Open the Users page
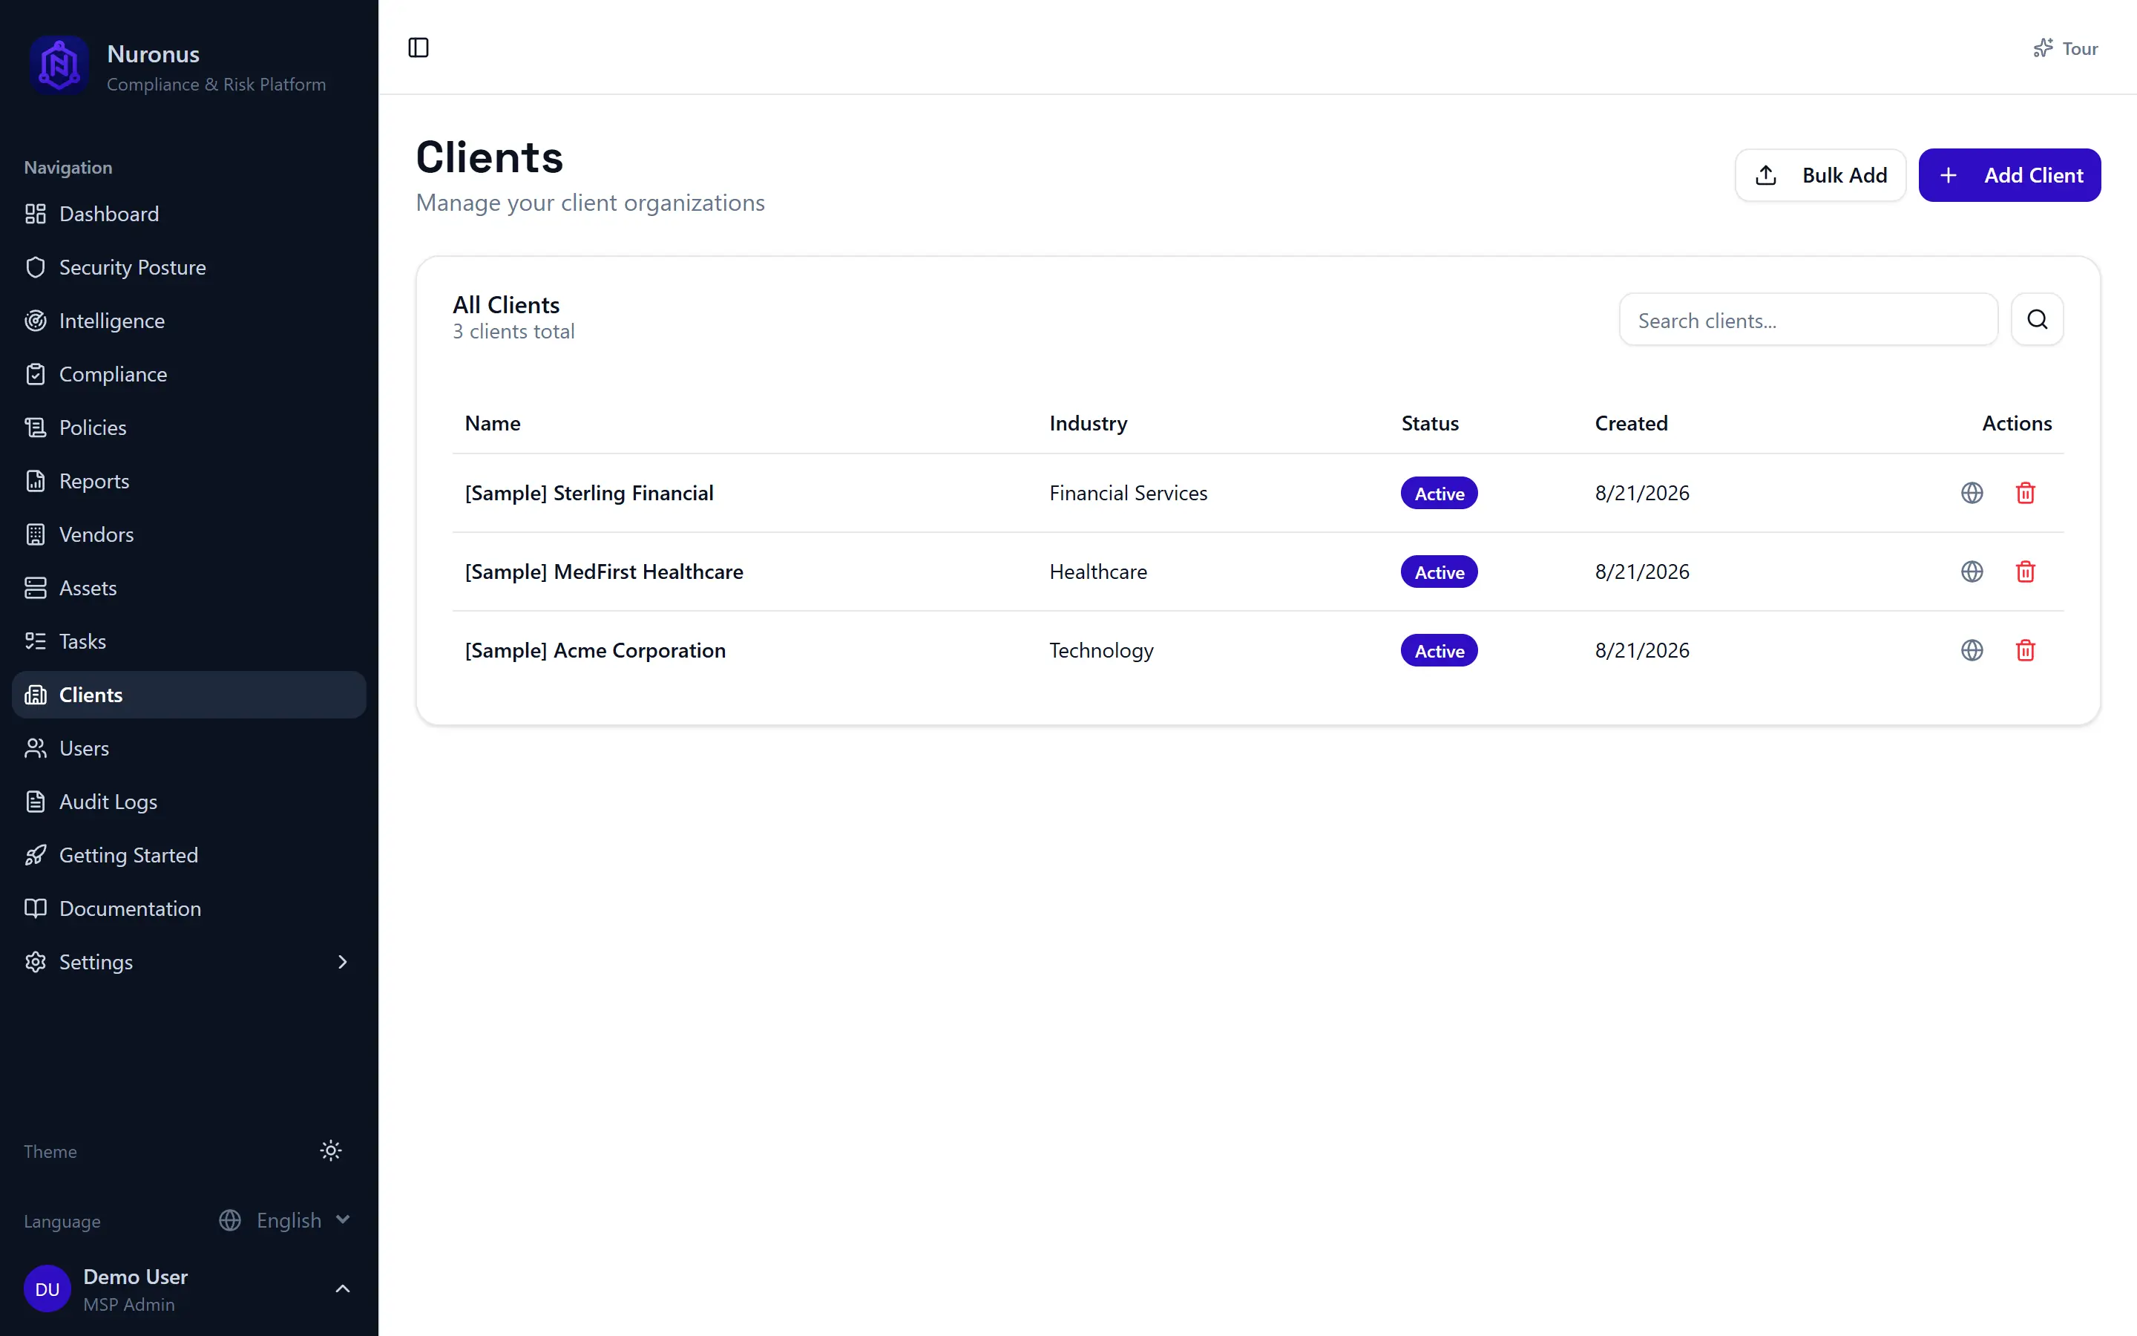 coord(189,748)
